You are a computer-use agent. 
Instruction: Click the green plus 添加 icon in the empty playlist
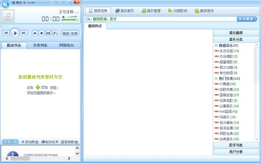(38, 87)
